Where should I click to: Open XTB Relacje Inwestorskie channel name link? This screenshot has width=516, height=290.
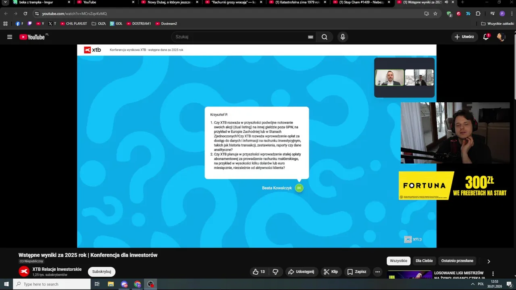tap(57, 269)
